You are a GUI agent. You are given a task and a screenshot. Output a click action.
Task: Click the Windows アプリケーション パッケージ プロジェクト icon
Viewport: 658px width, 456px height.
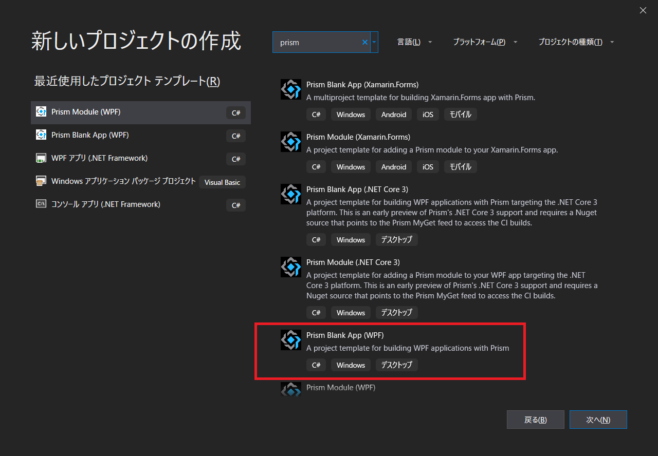click(x=41, y=181)
